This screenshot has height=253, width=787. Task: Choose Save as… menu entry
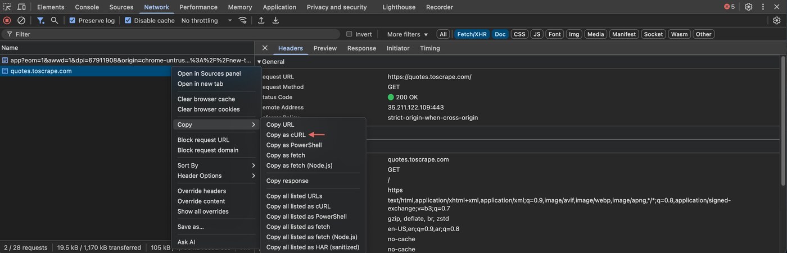tap(191, 227)
